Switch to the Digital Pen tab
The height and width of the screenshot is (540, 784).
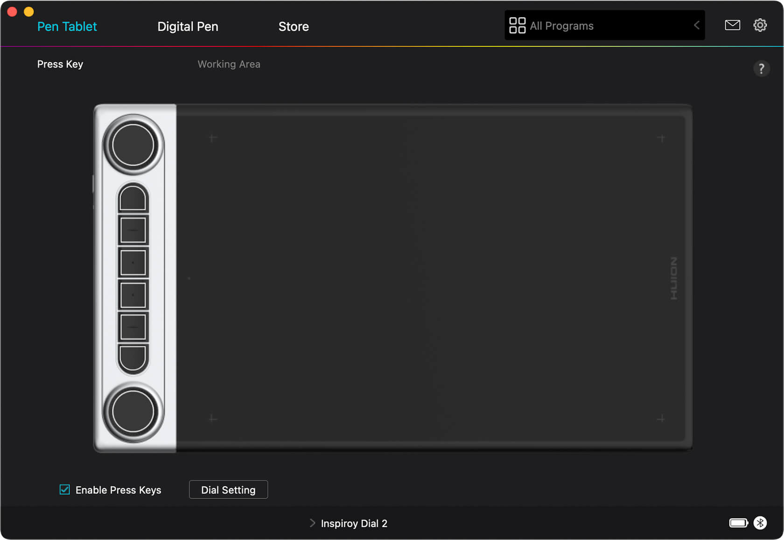tap(188, 27)
